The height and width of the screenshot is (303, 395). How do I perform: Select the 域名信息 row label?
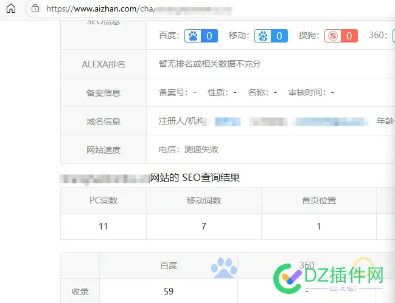[x=103, y=121]
